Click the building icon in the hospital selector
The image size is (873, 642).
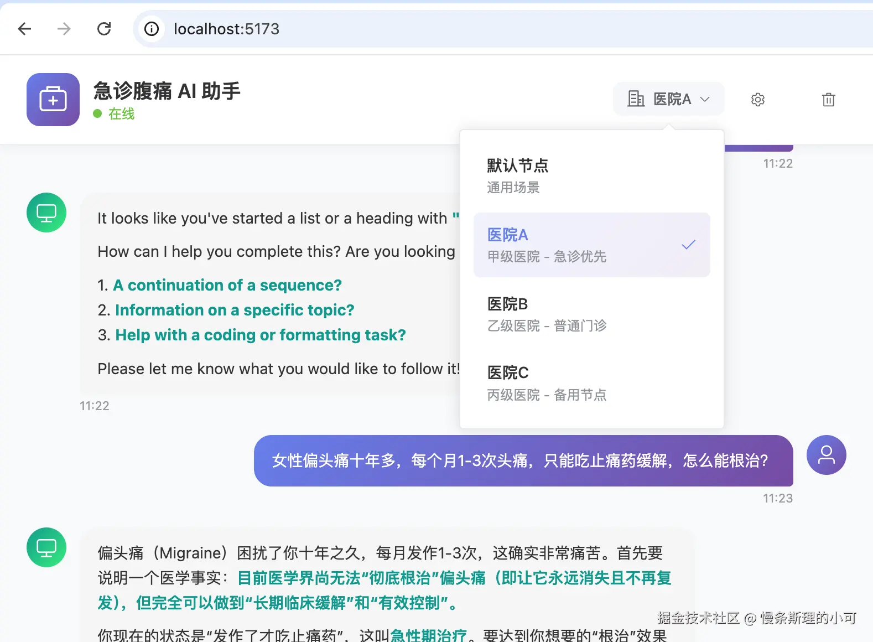pos(636,99)
